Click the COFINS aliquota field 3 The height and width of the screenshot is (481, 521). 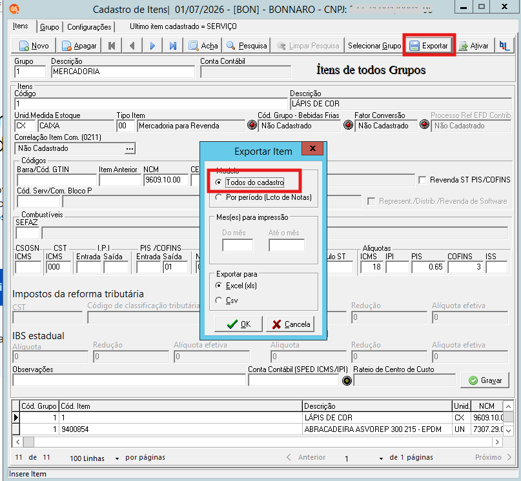[x=465, y=267]
